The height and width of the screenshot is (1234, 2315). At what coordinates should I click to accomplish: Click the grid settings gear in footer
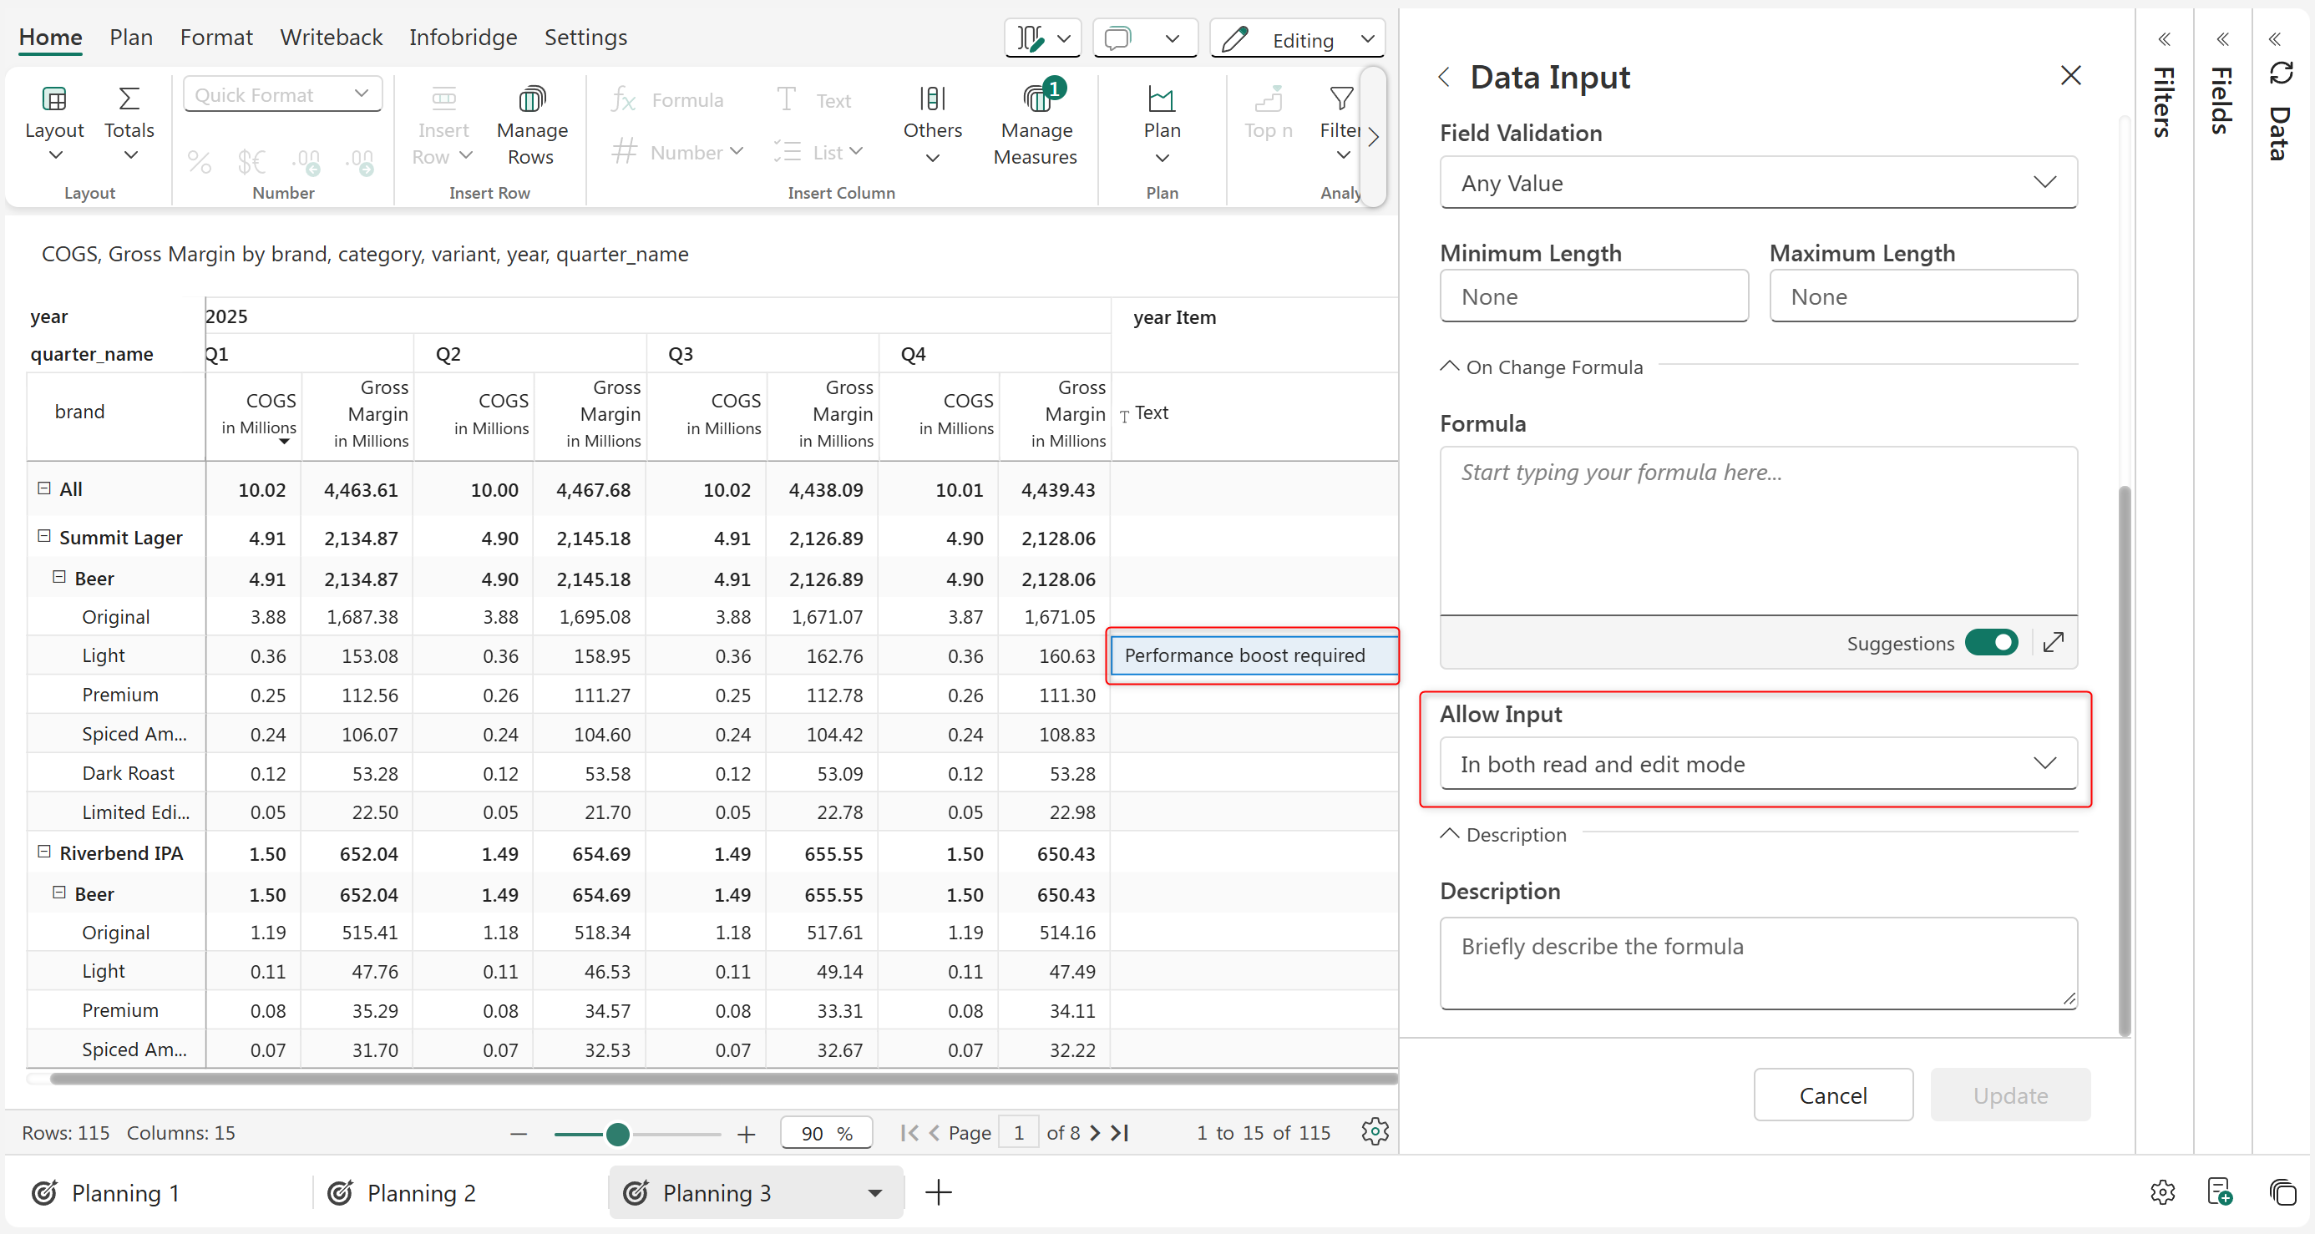coord(1374,1131)
